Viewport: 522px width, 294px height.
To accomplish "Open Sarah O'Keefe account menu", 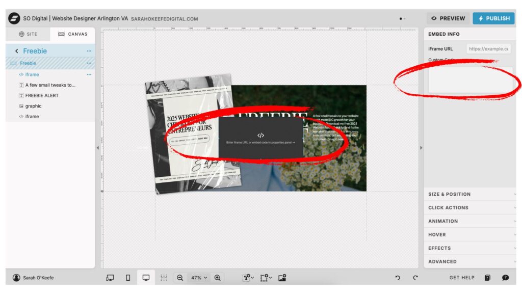I will click(33, 278).
